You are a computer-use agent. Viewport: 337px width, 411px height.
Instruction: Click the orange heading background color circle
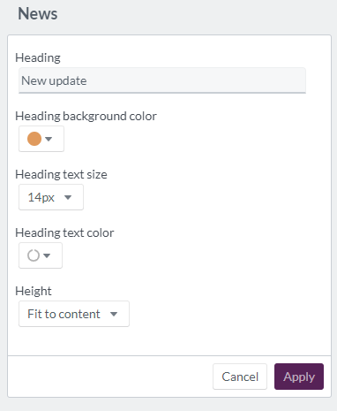34,139
